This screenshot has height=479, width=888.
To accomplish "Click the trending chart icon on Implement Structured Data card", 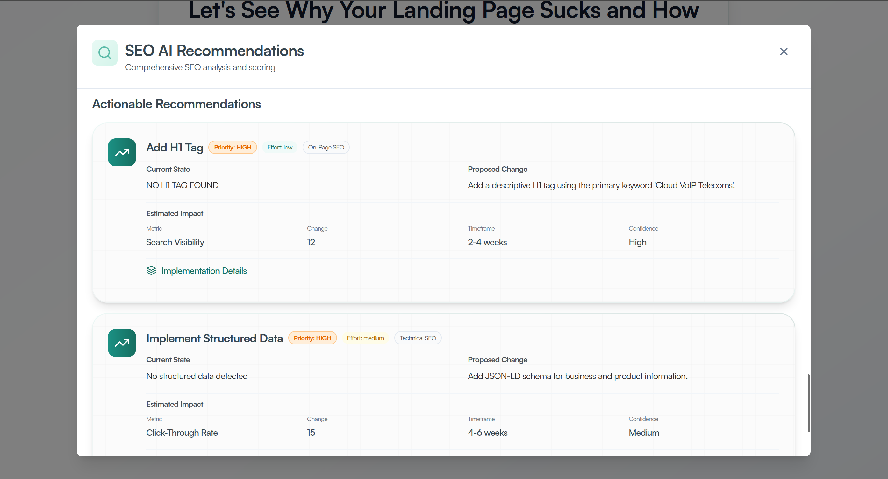I will [x=121, y=343].
